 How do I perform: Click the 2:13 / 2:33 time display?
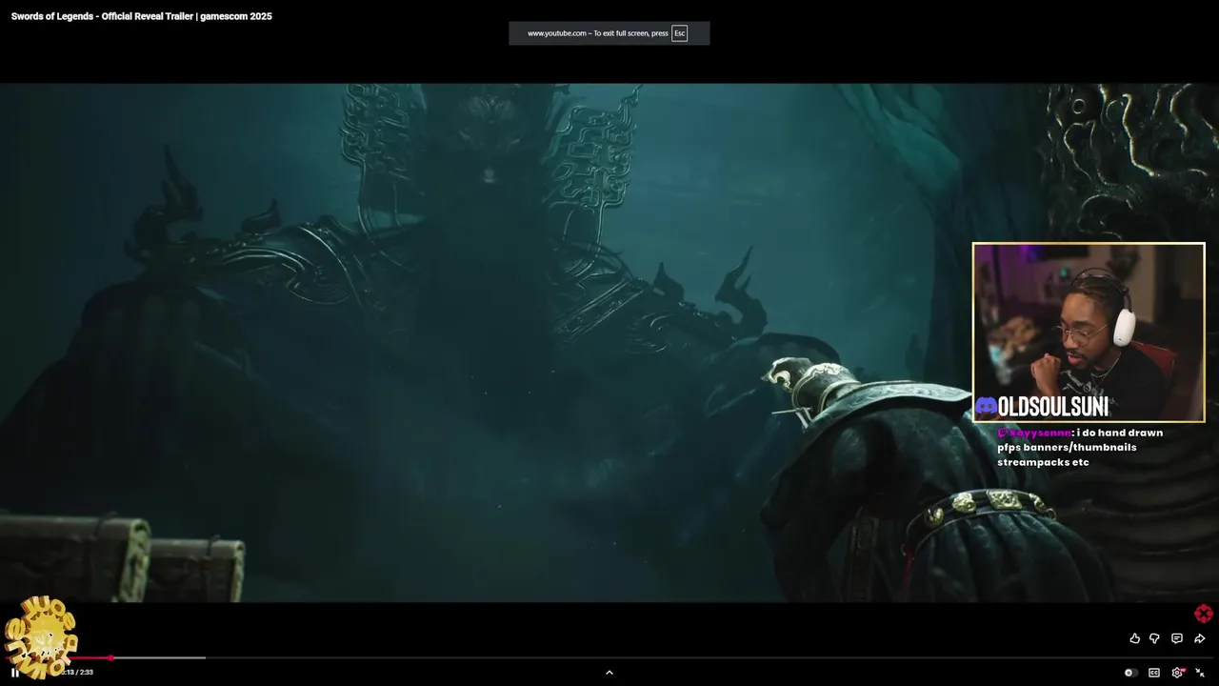click(x=77, y=673)
